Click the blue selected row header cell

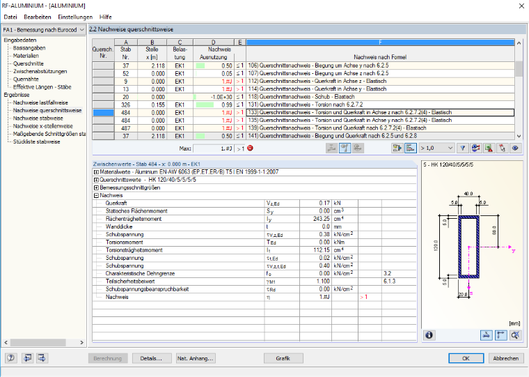103,112
